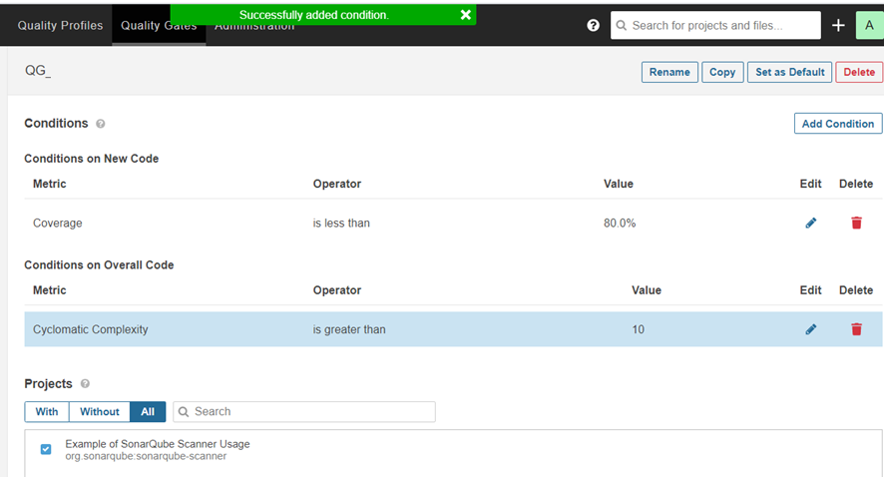Uncheck Example of SonarQube Scanner Usage project

tap(46, 449)
